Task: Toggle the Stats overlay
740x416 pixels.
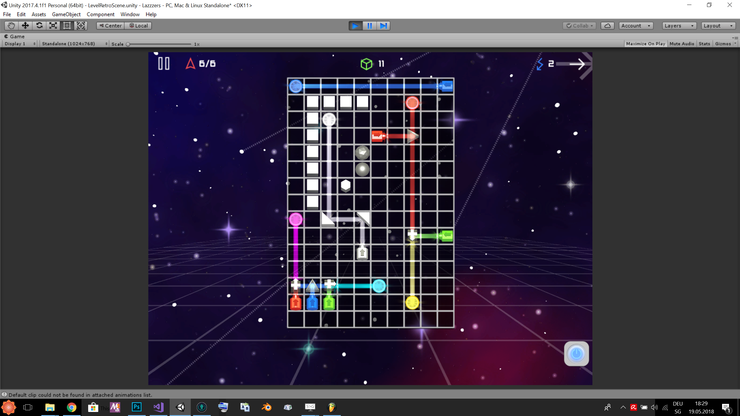Action: point(704,44)
